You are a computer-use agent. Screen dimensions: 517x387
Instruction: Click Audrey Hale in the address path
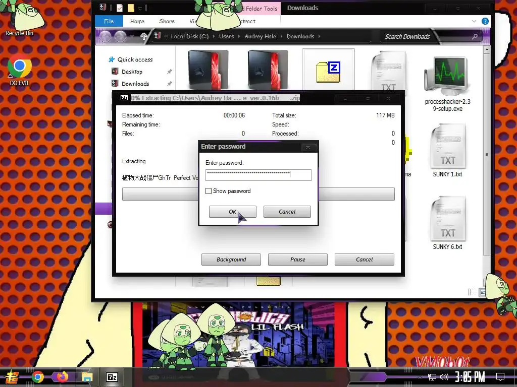click(260, 36)
